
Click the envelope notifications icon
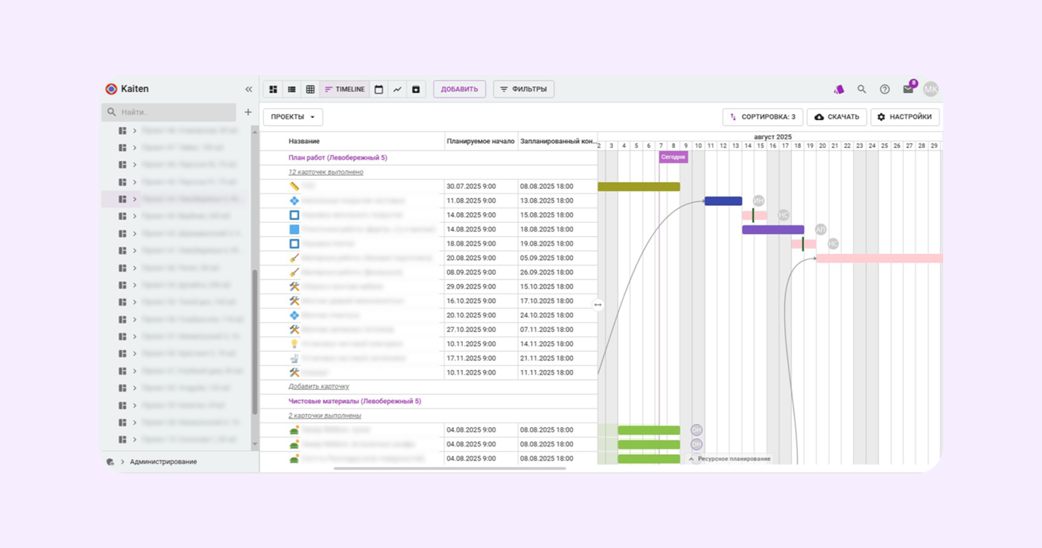coord(908,89)
